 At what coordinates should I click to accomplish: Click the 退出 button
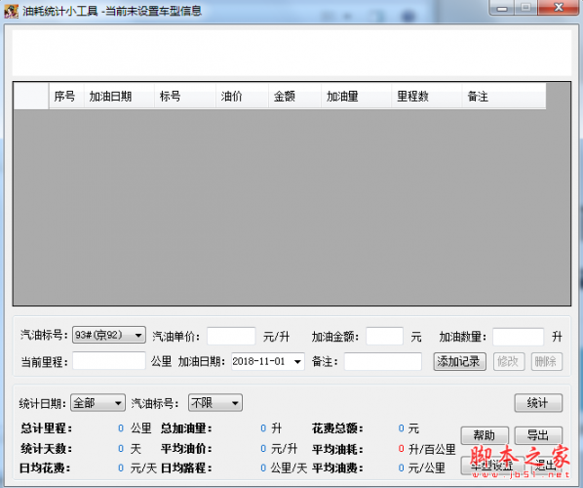coord(546,466)
